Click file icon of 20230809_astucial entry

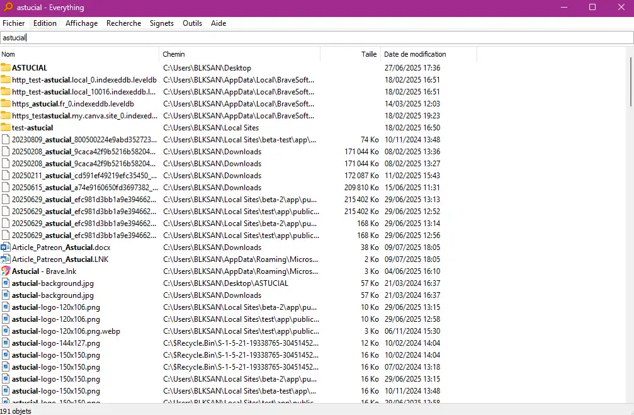(x=6, y=140)
